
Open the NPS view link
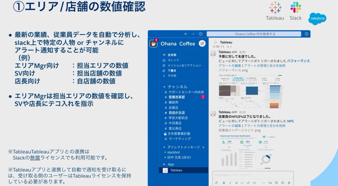290,121
